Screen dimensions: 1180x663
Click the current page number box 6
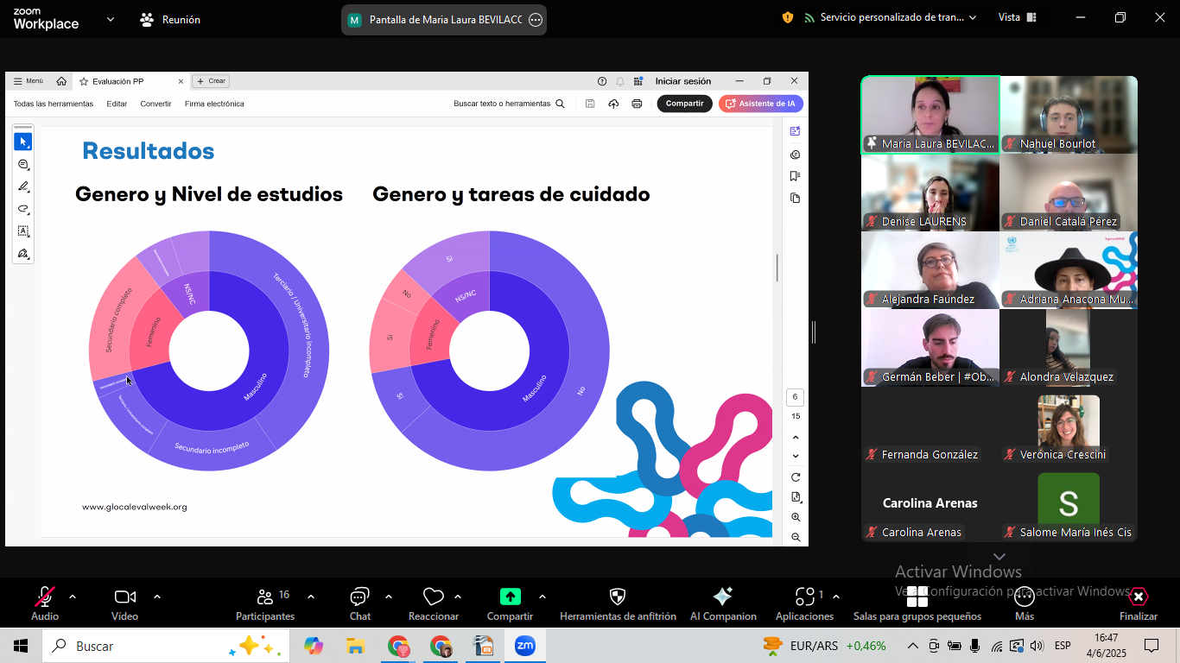[796, 398]
